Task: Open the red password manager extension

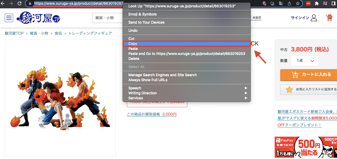Action: point(308,4)
